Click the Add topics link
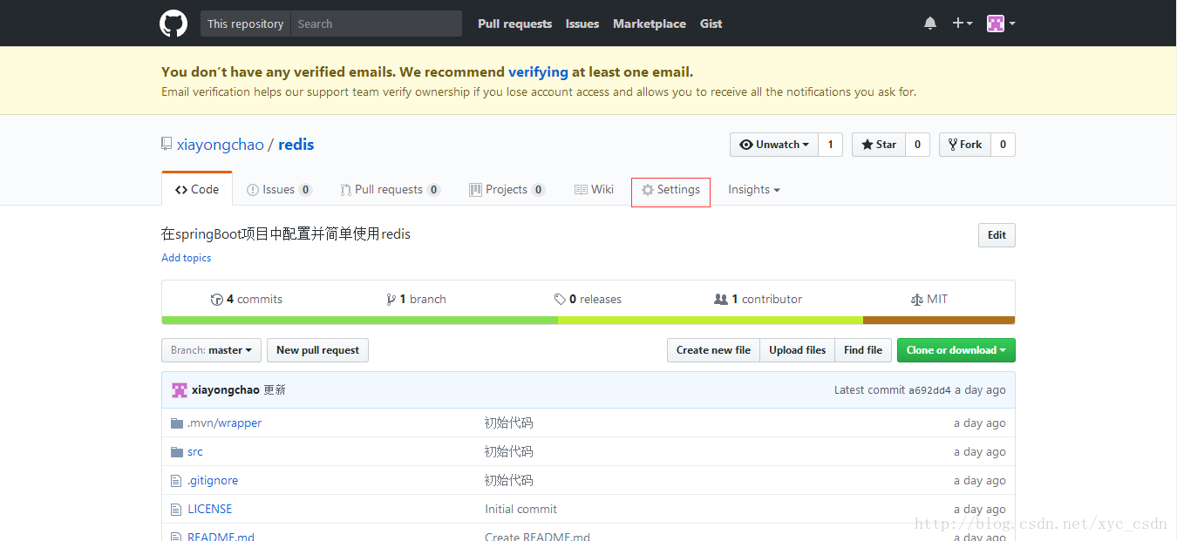This screenshot has width=1177, height=541. 187,258
